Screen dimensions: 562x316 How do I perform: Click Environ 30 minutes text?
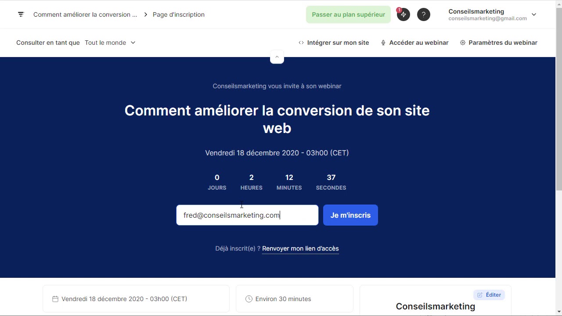coord(283,299)
